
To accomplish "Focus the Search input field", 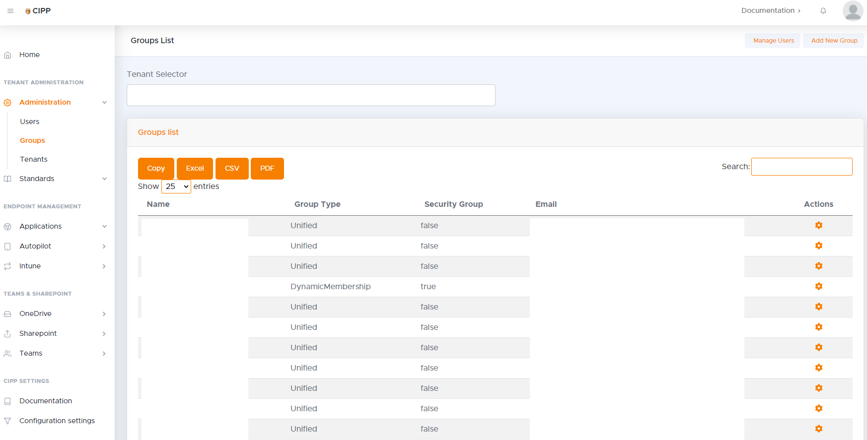I will click(801, 167).
